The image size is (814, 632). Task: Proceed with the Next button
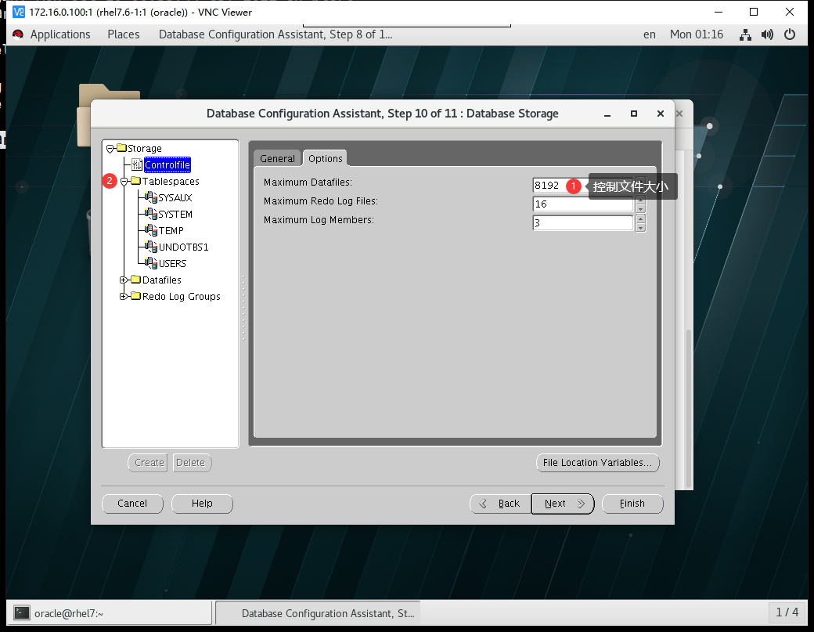[563, 504]
